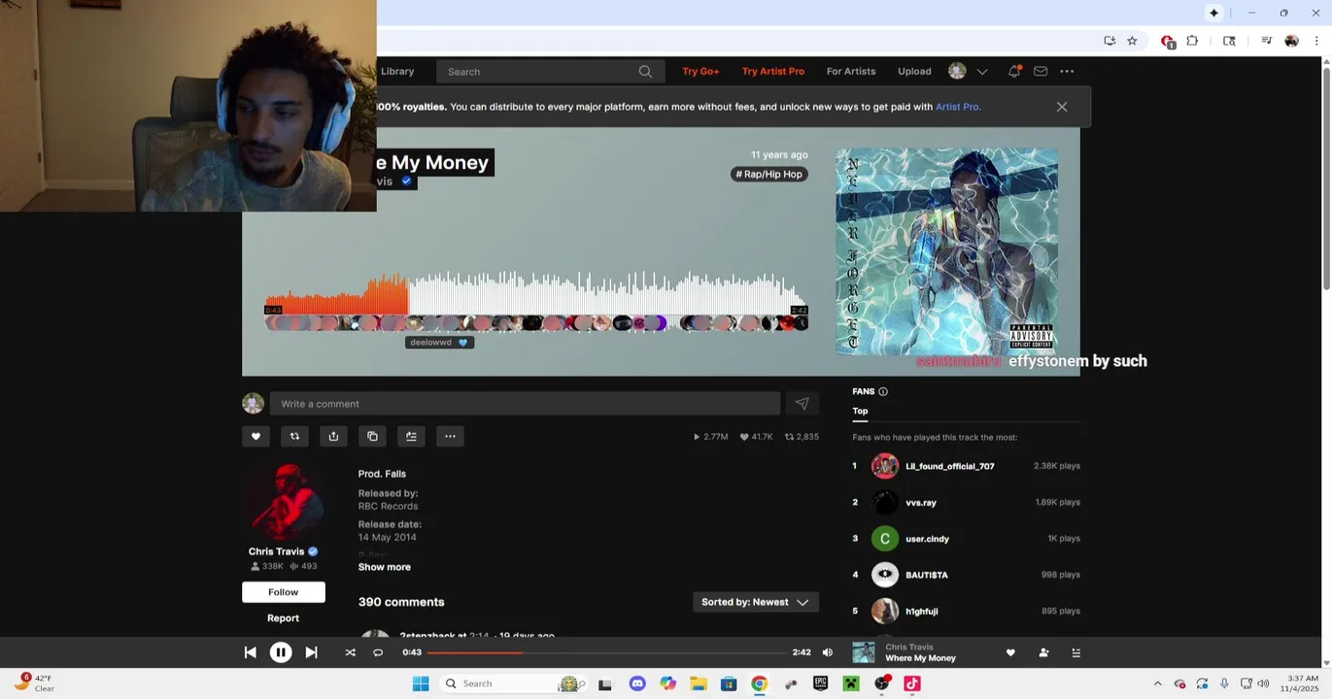Like the track with the heart button below the comment box
This screenshot has height=699, width=1332.
256,437
